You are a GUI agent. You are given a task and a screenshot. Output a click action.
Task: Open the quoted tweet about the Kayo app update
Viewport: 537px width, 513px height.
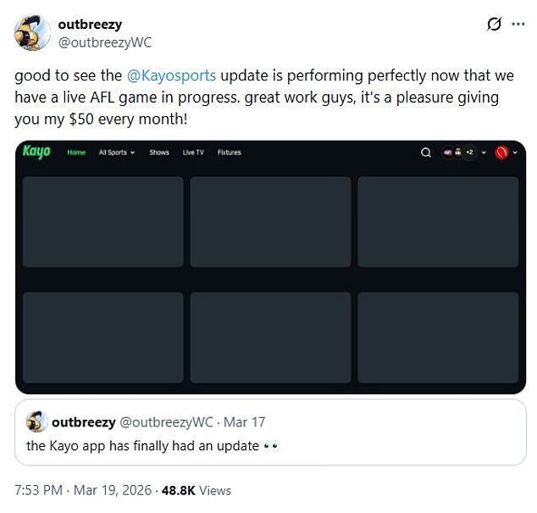[270, 432]
